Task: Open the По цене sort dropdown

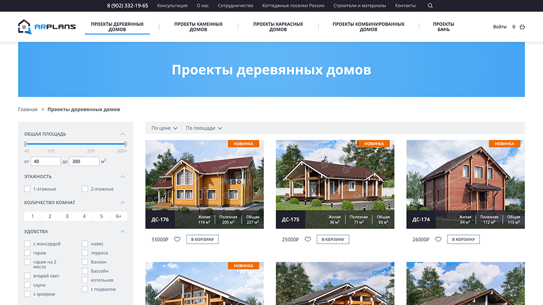Action: [164, 128]
